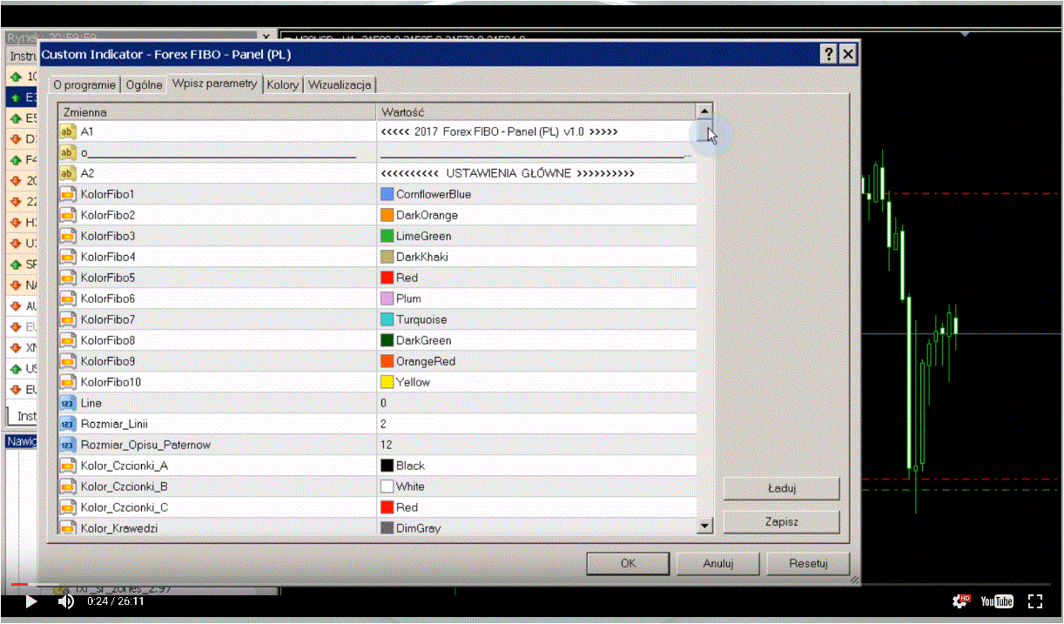This screenshot has height=624, width=1064.
Task: Select the Wpisz parametry tab
Action: (214, 84)
